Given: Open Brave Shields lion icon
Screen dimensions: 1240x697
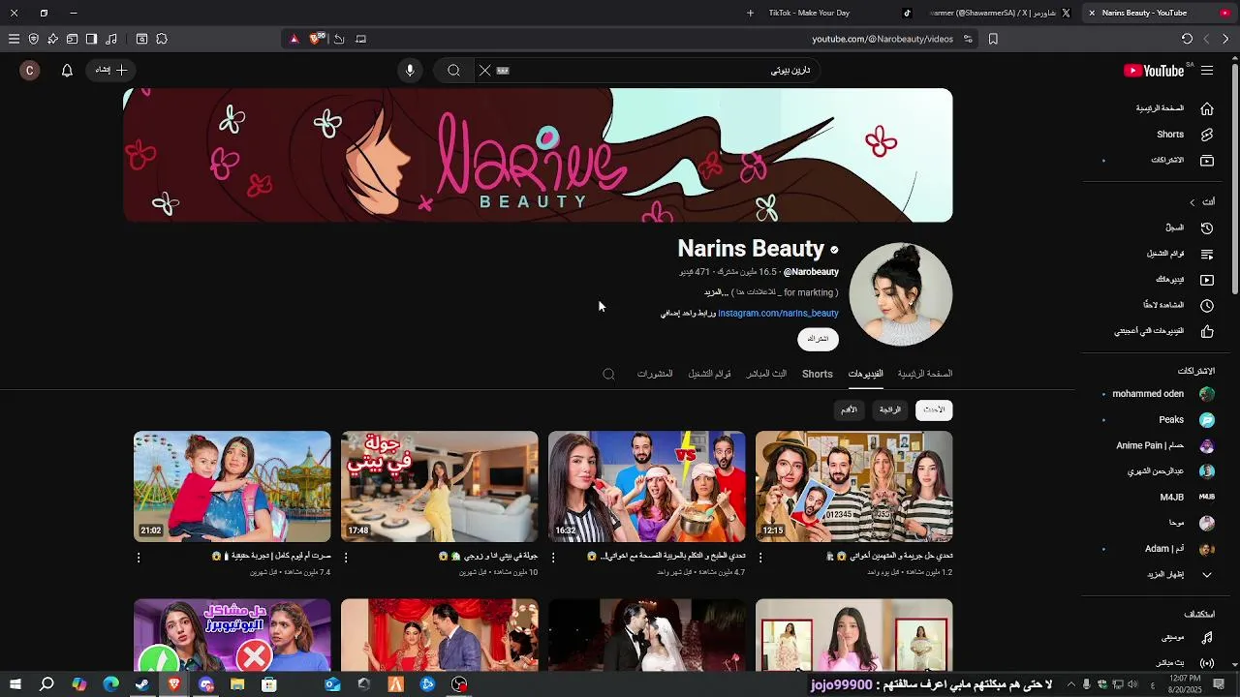Looking at the screenshot, I should click(x=315, y=39).
